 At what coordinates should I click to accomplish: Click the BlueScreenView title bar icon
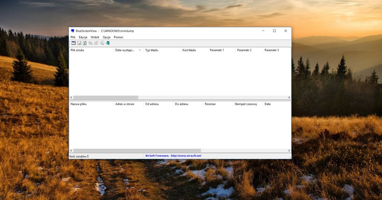click(x=72, y=31)
